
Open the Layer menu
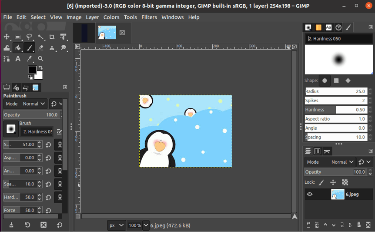[92, 17]
